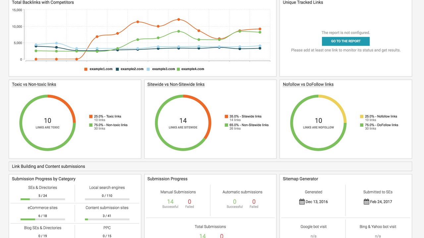424x238 pixels.
Task: Click the SEs & Directories progress bar
Action: pyautogui.click(x=43, y=199)
